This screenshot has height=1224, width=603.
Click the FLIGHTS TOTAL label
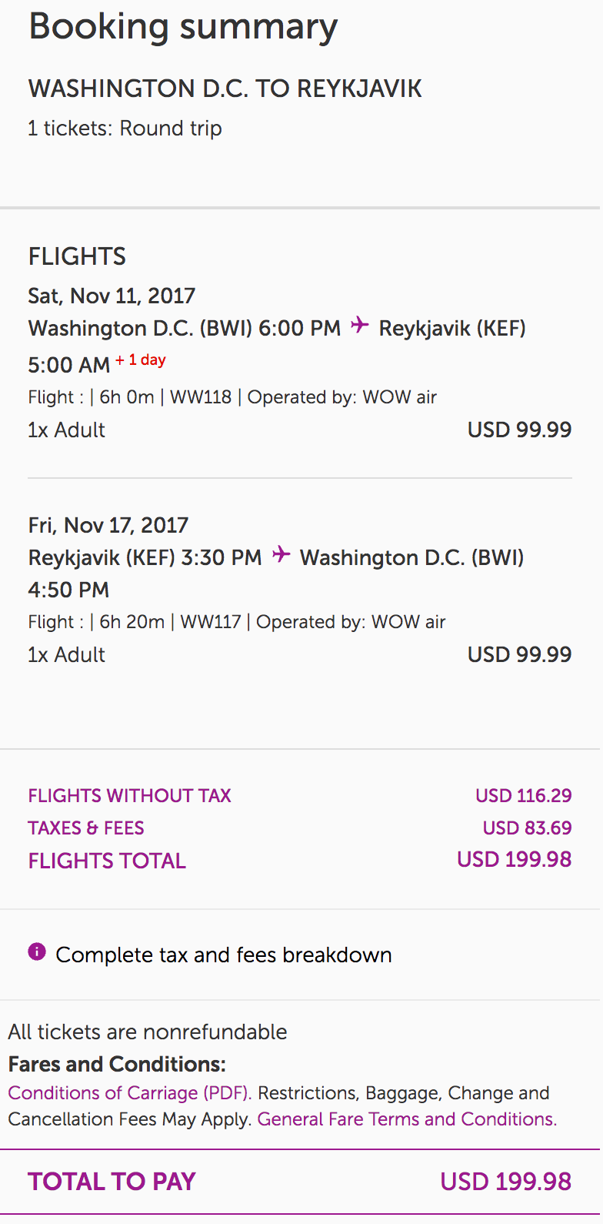tap(107, 861)
